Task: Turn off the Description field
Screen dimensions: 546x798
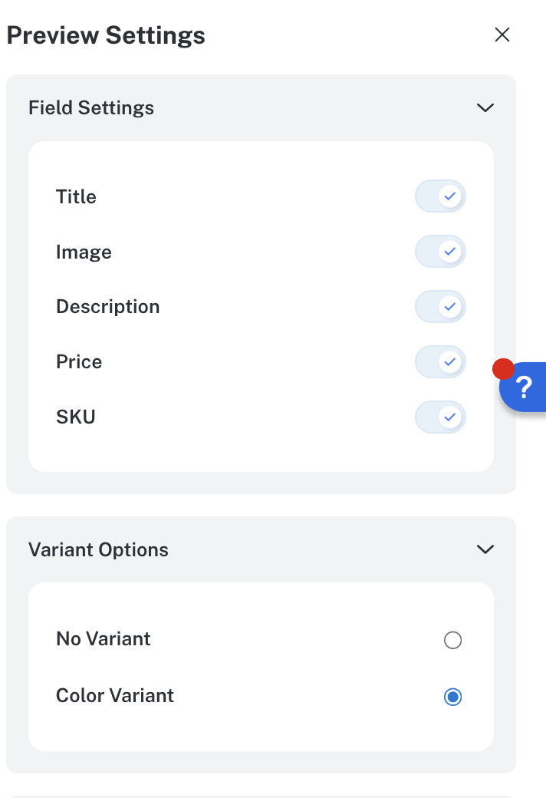Action: point(440,306)
